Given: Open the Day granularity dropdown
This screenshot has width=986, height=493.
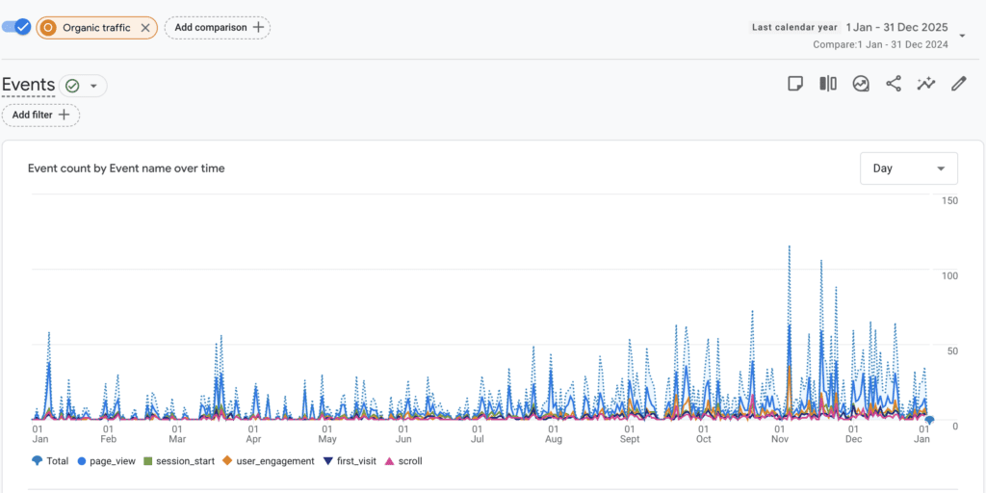Looking at the screenshot, I should pyautogui.click(x=908, y=169).
